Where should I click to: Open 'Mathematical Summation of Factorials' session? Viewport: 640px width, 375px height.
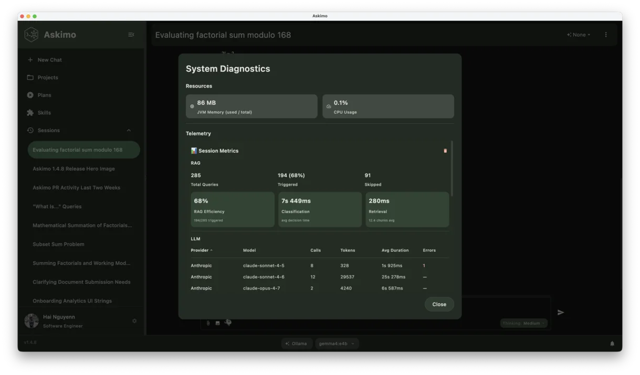click(x=84, y=226)
